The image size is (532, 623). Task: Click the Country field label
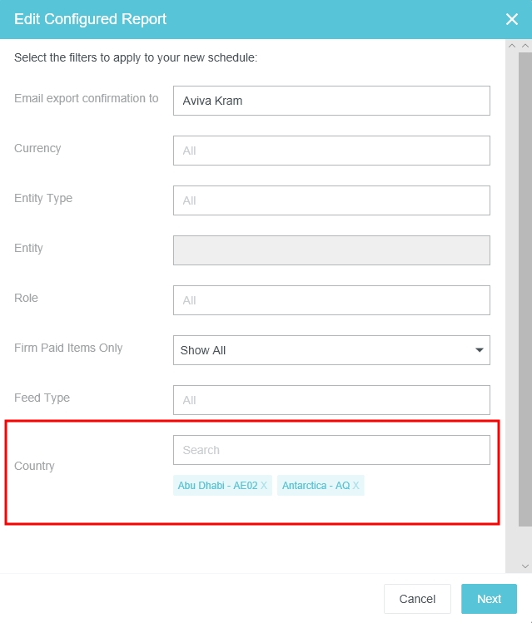point(34,466)
